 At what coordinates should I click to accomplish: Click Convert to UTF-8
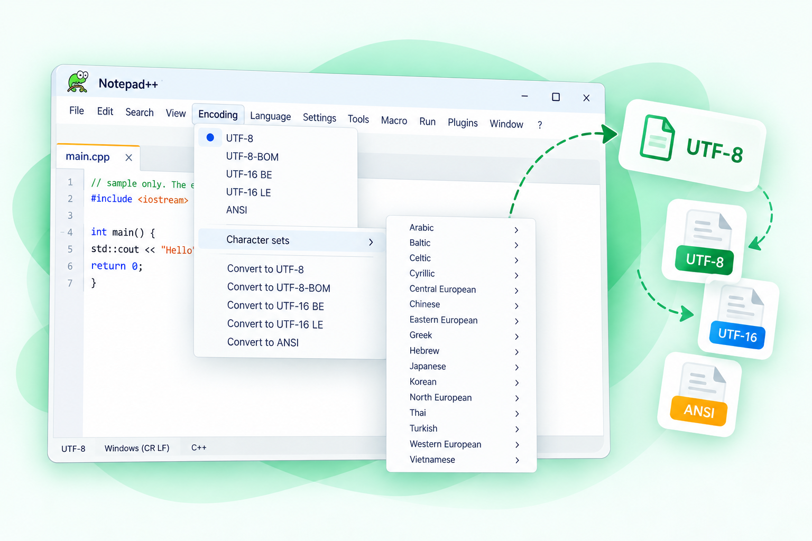point(265,269)
